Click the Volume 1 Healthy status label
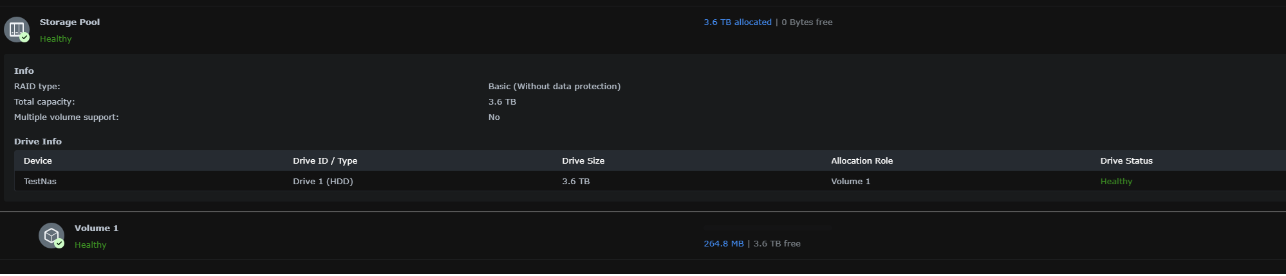Image resolution: width=1286 pixels, height=276 pixels. tap(91, 245)
